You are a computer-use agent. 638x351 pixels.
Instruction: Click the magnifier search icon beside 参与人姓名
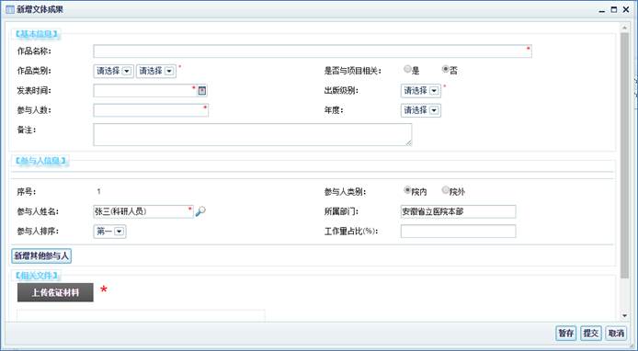200,211
